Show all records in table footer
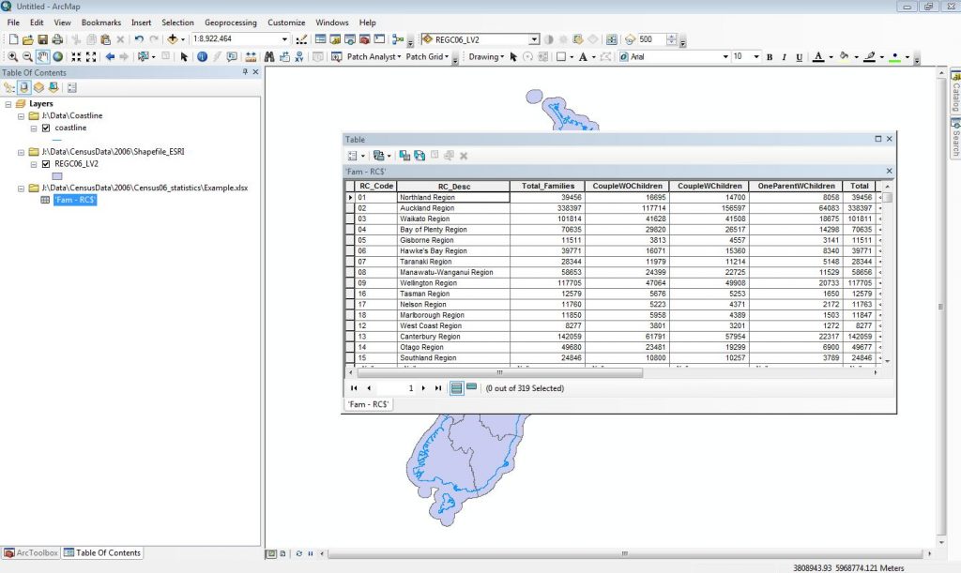Screen dimensions: 961x573 pos(457,388)
